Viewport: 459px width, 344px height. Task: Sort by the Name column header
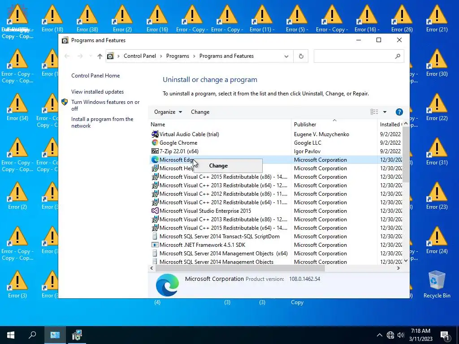click(220, 125)
